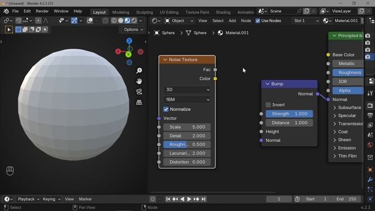
Task: Open the fBM noise type dropdown
Action: point(187,100)
